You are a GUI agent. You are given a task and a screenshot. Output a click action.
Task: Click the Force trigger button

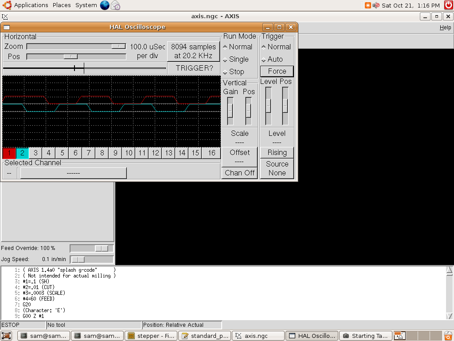pos(277,71)
